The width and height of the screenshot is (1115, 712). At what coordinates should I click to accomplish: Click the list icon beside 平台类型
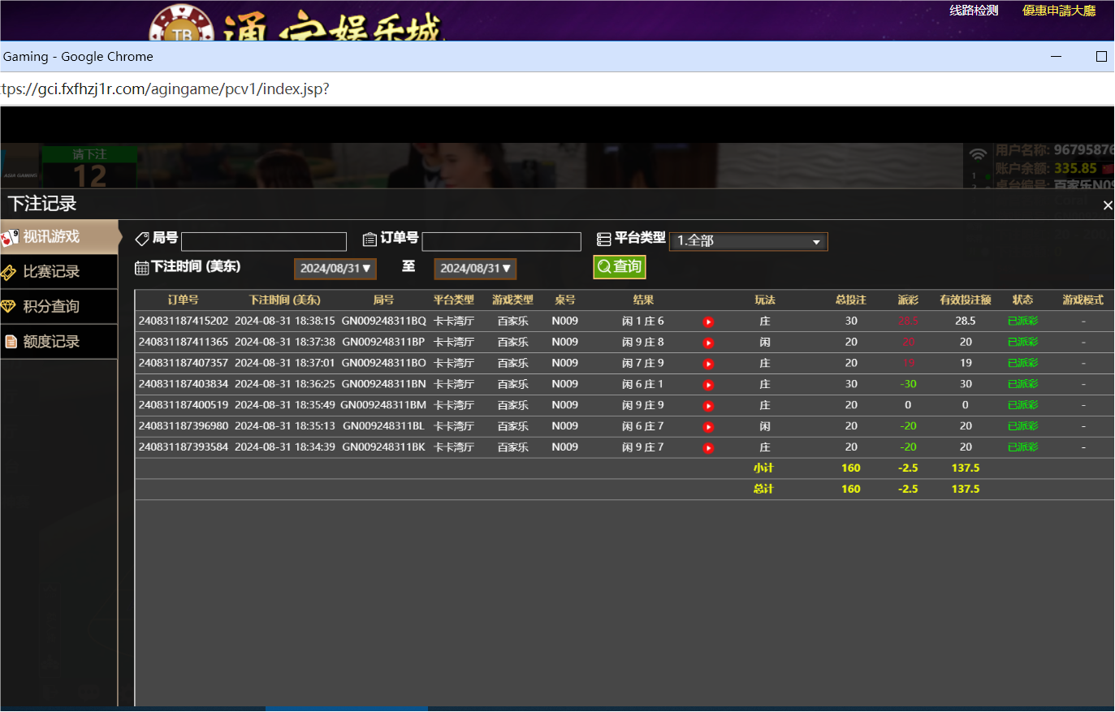pyautogui.click(x=604, y=238)
